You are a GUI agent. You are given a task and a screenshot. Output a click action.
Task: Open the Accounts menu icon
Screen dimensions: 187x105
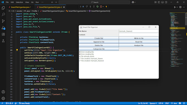pos(3,92)
